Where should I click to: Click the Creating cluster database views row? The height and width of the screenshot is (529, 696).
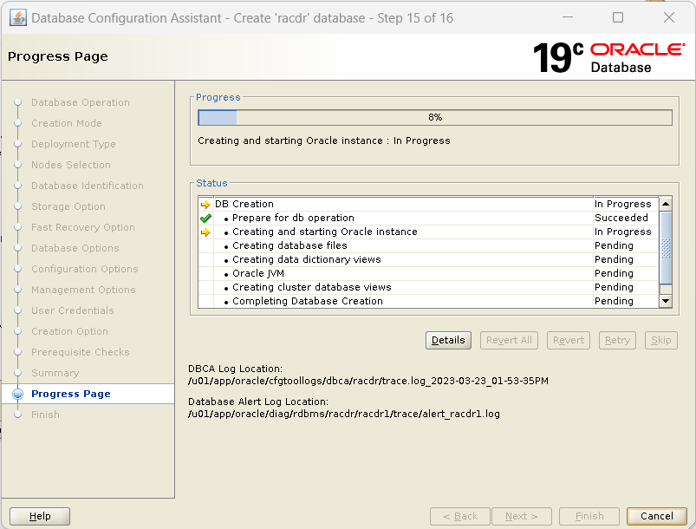(x=428, y=287)
